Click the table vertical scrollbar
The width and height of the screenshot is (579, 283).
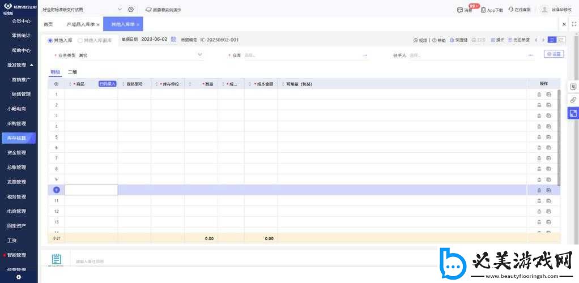[x=559, y=136]
